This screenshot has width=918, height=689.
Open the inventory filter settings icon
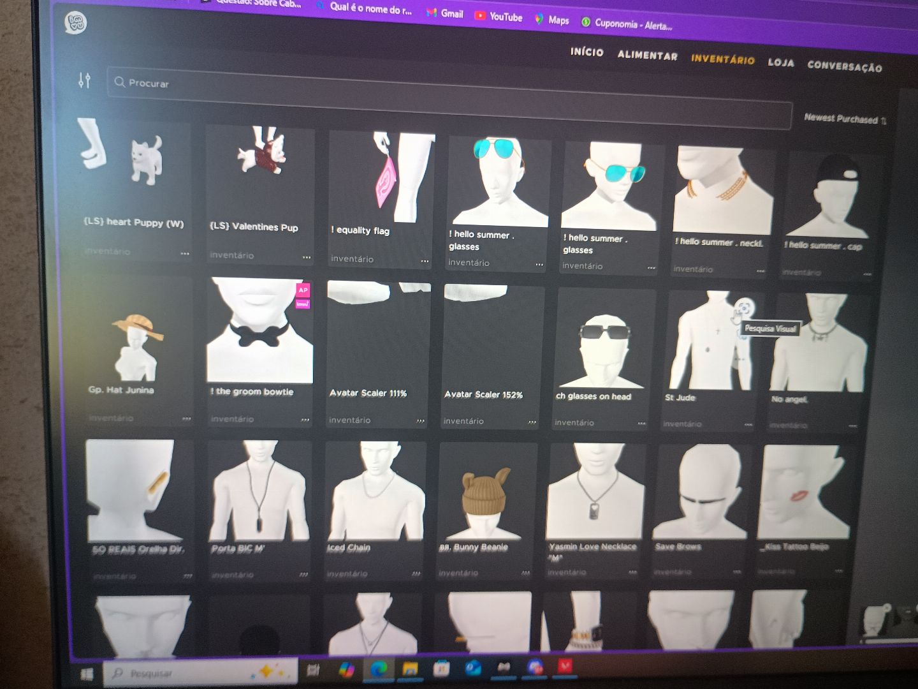[84, 80]
